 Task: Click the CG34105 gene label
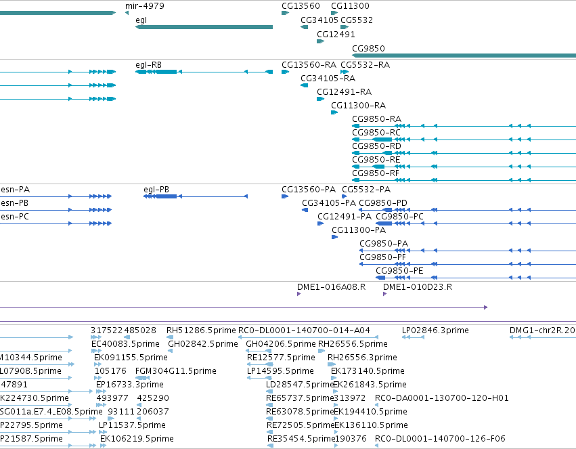point(319,20)
